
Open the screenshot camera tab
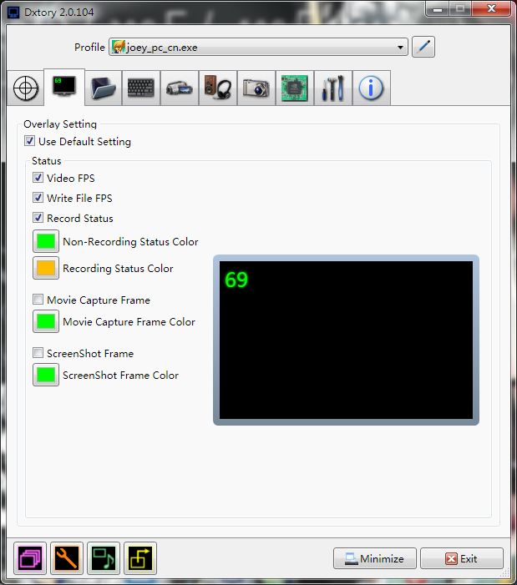[256, 88]
